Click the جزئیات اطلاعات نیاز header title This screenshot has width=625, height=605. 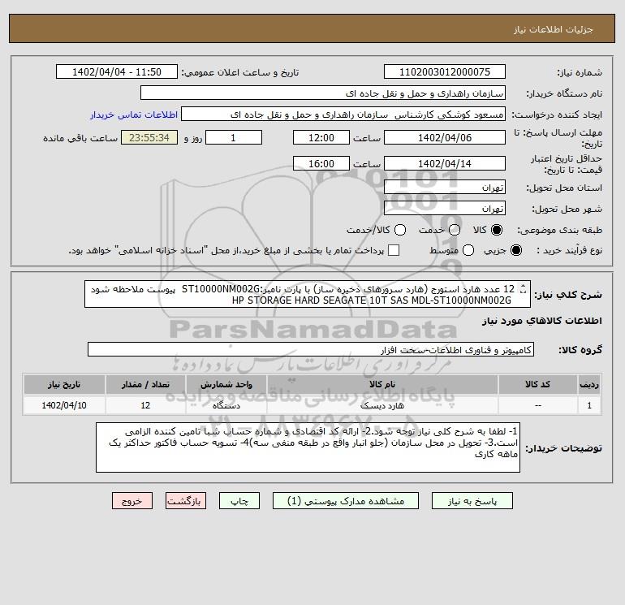[x=554, y=29]
